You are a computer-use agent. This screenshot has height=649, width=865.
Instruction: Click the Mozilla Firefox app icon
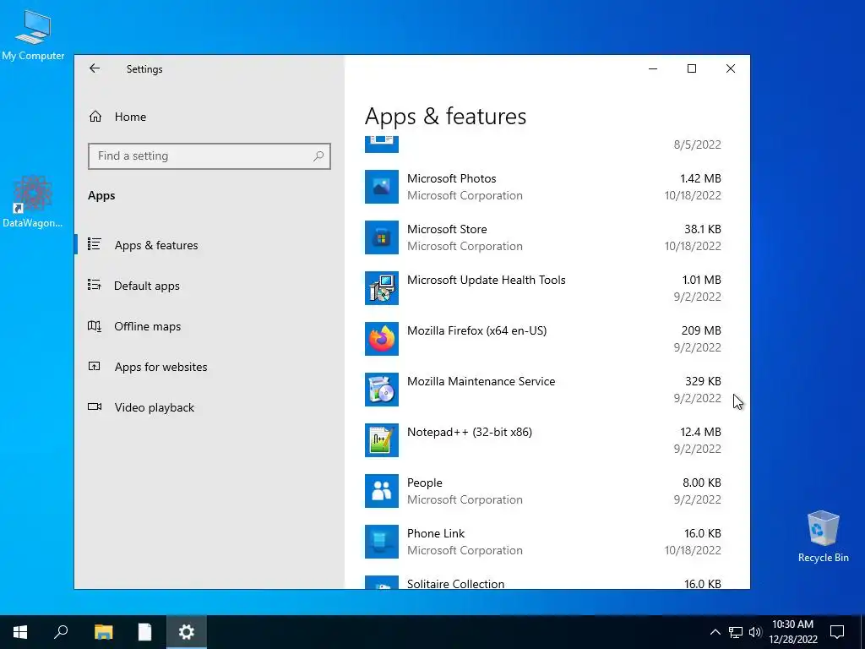tap(381, 339)
